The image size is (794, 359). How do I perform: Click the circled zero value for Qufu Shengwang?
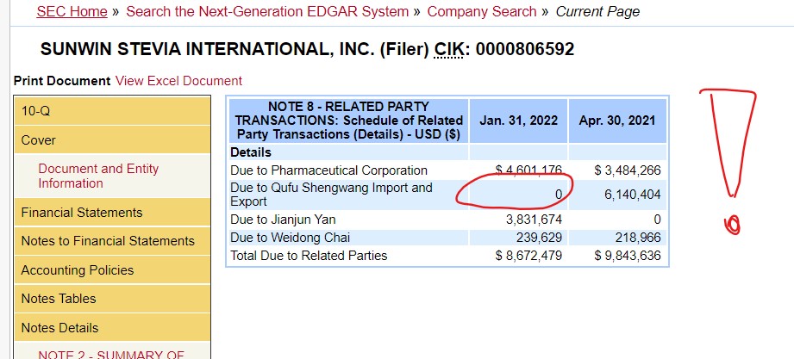(559, 194)
